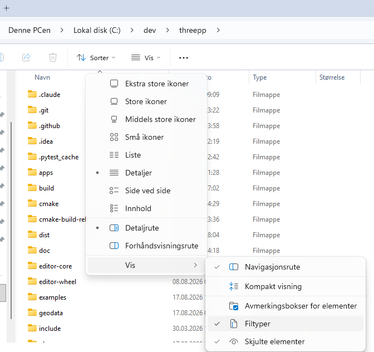374x352 pixels.
Task: Click the Skjulte elementer eye icon
Action: [234, 342]
